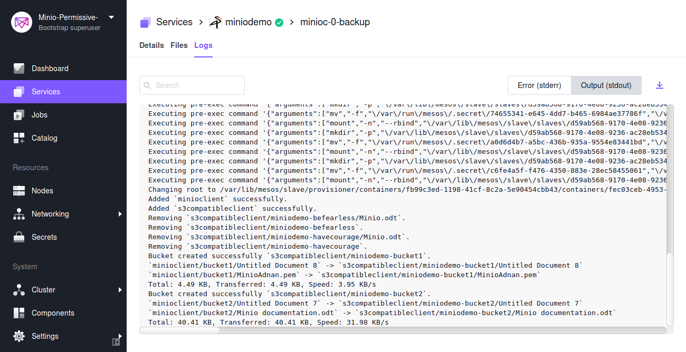Click the Secrets lock icon
686x352 pixels.
pos(19,237)
